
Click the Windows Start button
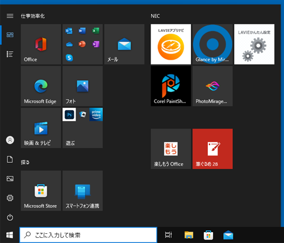click(10, 235)
